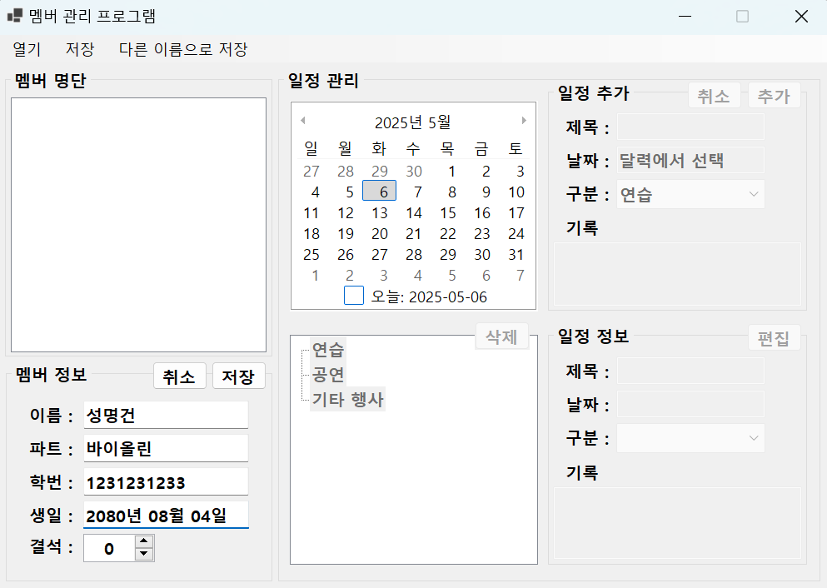Click 제목 field in 일정 추가
Image resolution: width=827 pixels, height=588 pixels.
point(690,127)
